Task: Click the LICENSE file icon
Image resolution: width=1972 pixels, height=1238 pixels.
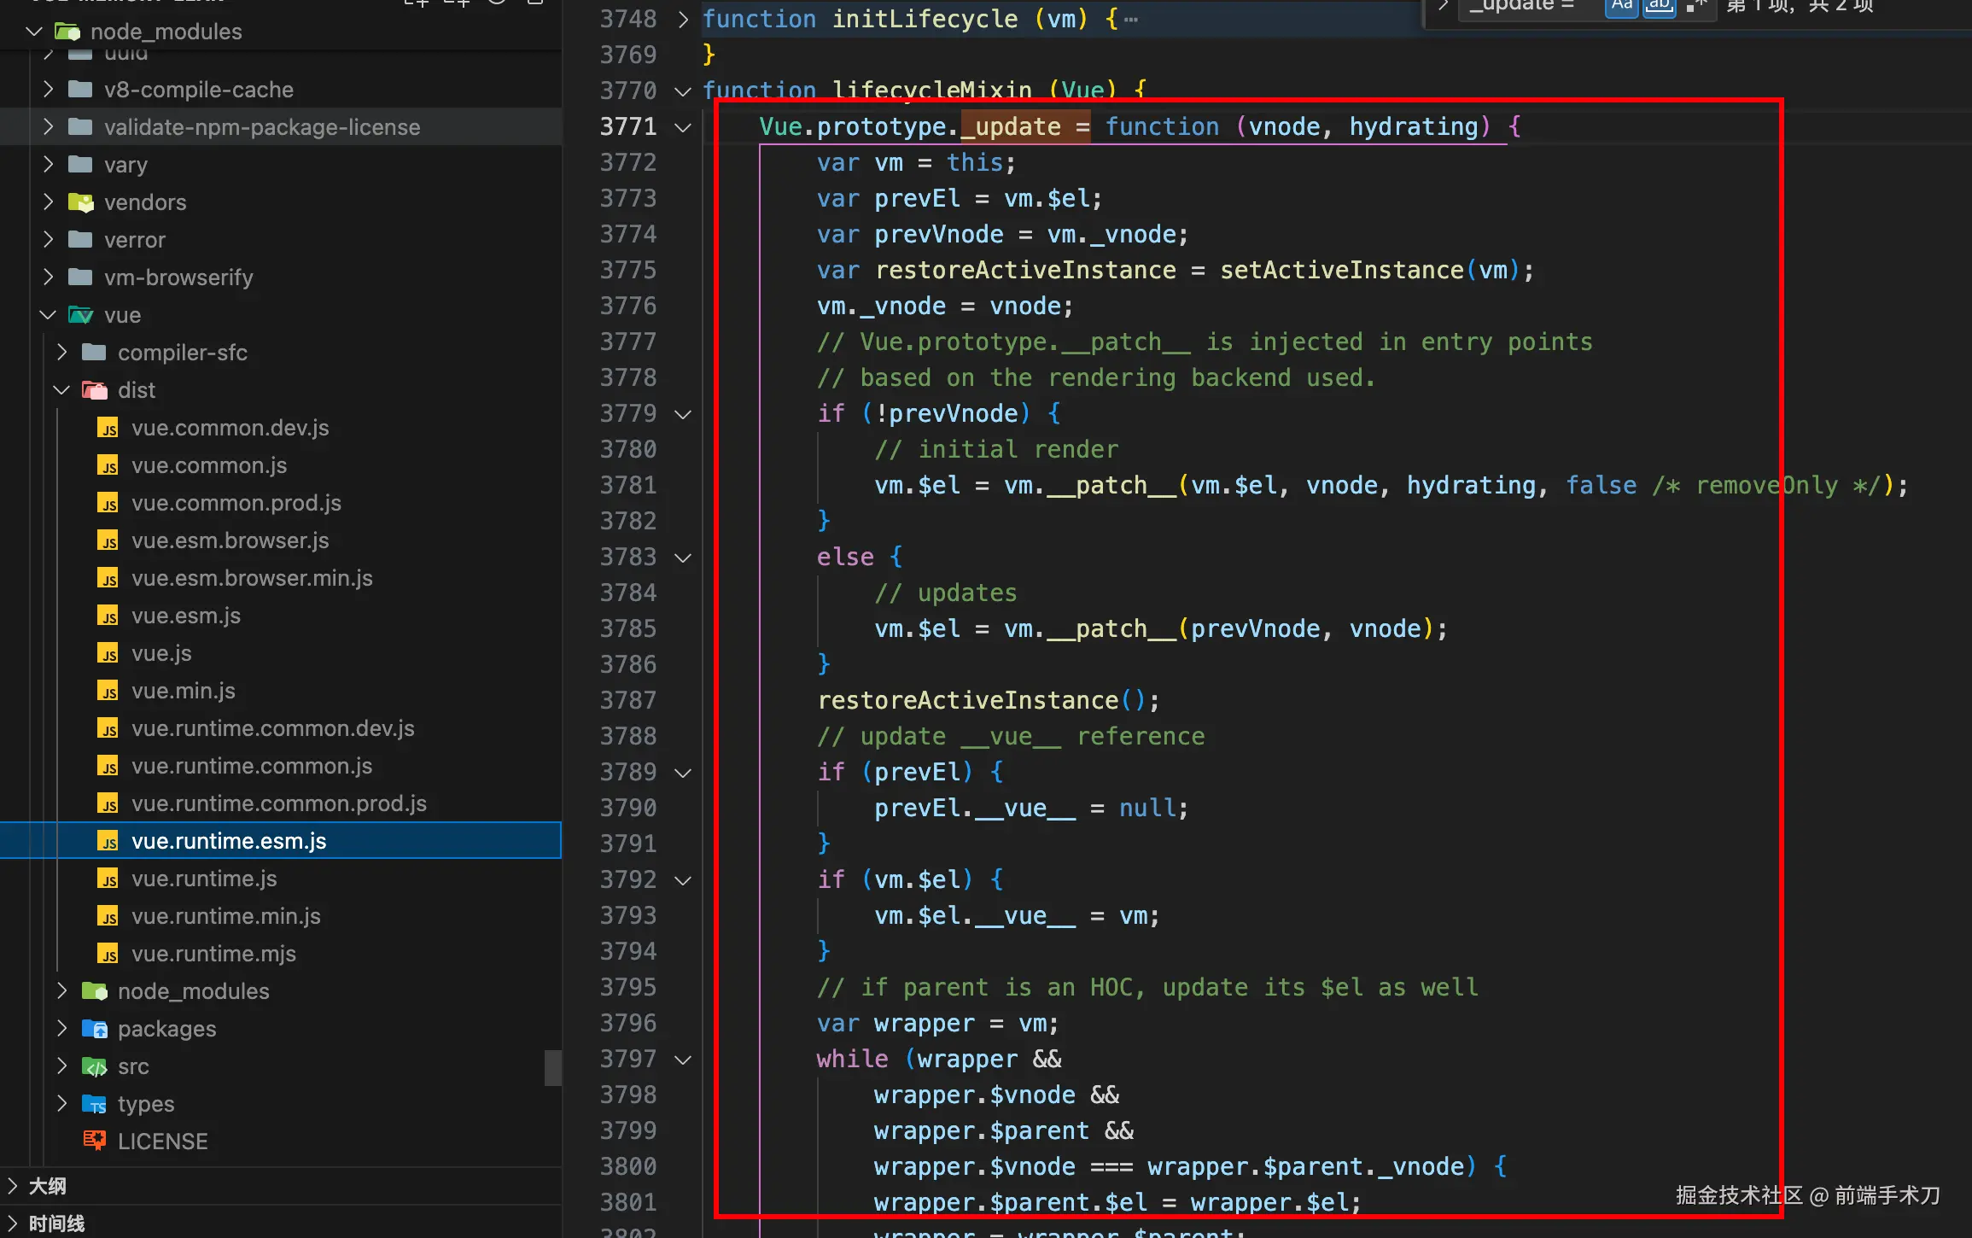Action: [94, 1141]
